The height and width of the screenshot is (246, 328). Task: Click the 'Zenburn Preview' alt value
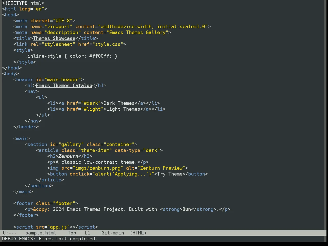161,168
